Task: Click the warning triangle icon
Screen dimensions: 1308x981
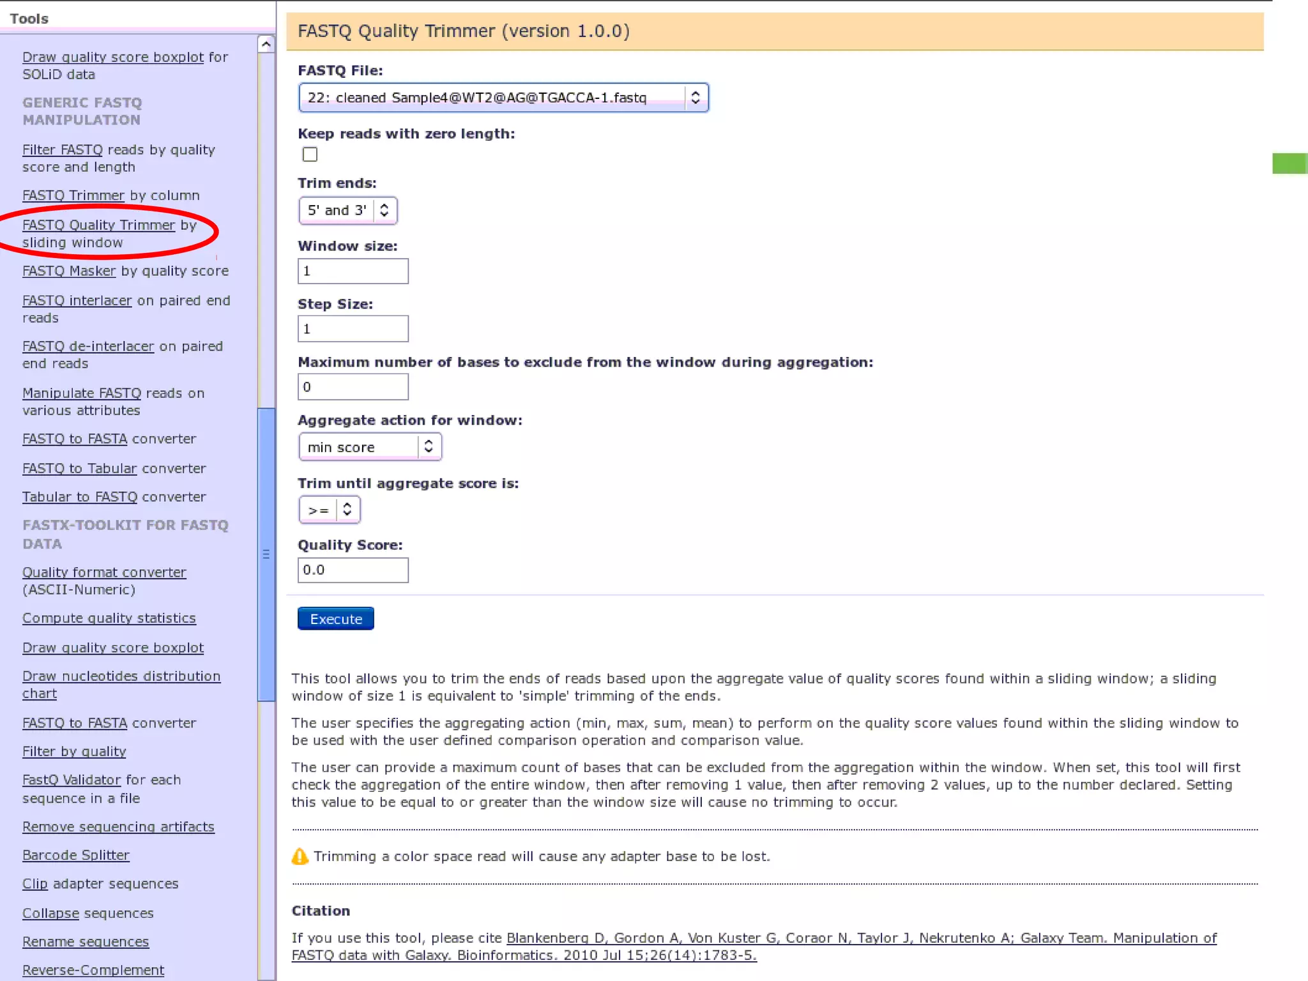Action: (300, 856)
